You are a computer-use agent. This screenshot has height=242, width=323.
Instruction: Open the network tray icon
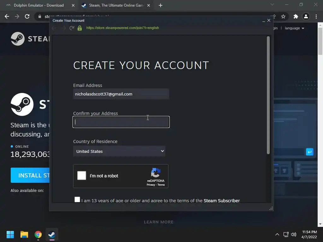pyautogui.click(x=286, y=234)
